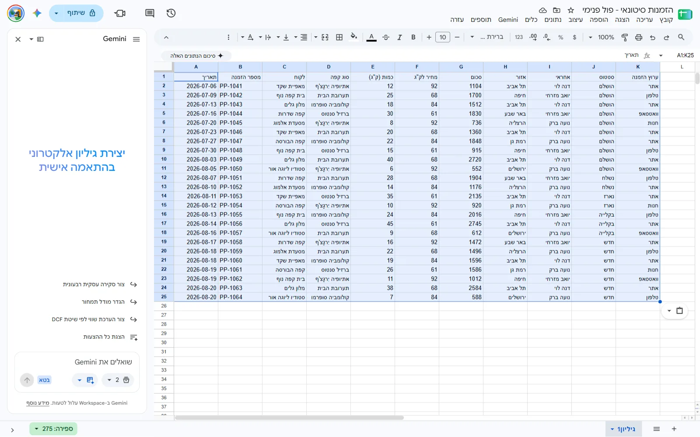
Task: Open the default font dropdown
Action: [x=486, y=37]
